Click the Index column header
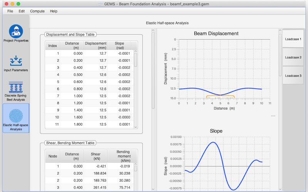The width and height of the screenshot is (308, 192). coord(52,45)
